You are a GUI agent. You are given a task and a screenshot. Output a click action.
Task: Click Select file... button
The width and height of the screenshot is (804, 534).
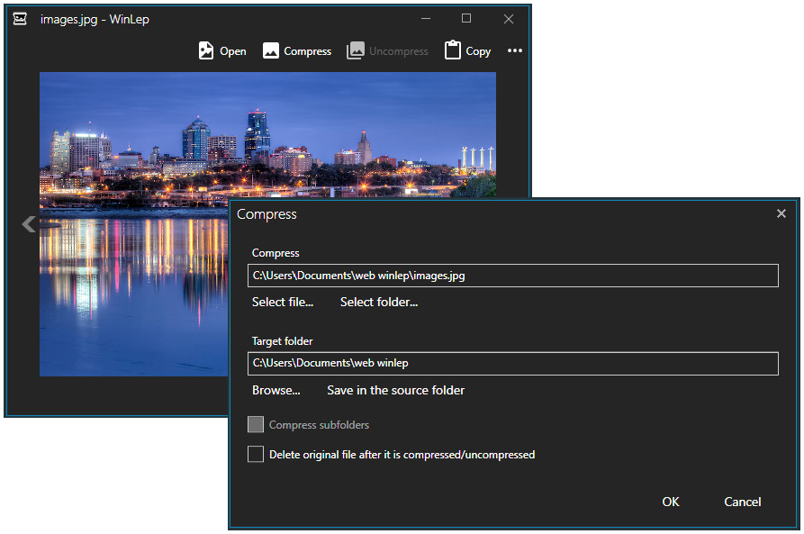(283, 303)
